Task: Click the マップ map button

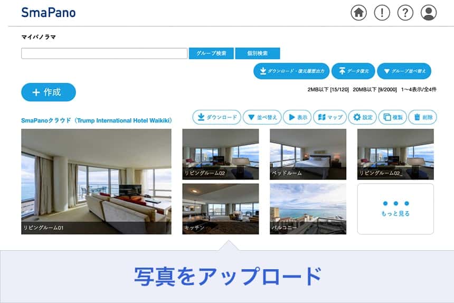Action: coord(330,117)
